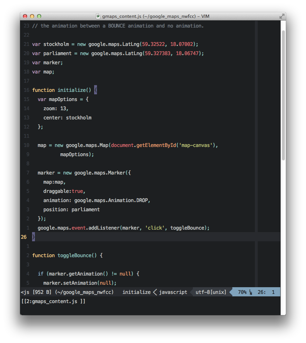Click relative line number 16 in gutter
The height and width of the screenshot is (343, 306).
click(26, 90)
